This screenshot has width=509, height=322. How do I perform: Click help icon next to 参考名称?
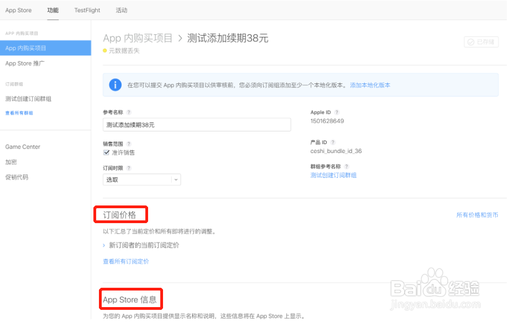click(x=129, y=112)
